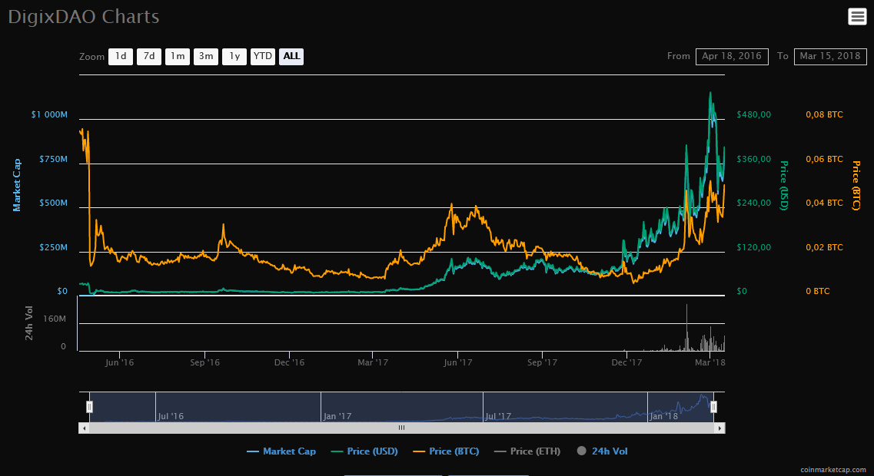Image resolution: width=874 pixels, height=476 pixels.
Task: Open the chart hamburger menu
Action: click(x=857, y=17)
